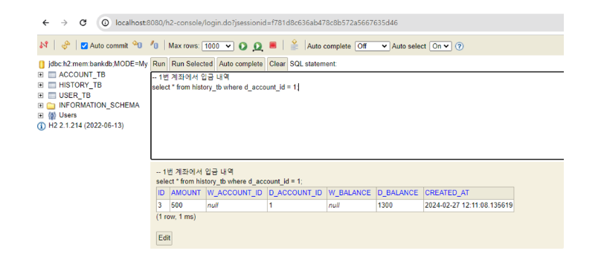Select ACCOUNT_TB table in the tree
The width and height of the screenshot is (601, 268).
(82, 74)
